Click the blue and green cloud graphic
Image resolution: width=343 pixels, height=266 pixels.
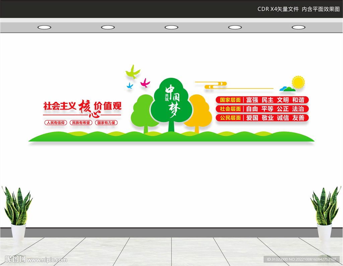coord(287,89)
